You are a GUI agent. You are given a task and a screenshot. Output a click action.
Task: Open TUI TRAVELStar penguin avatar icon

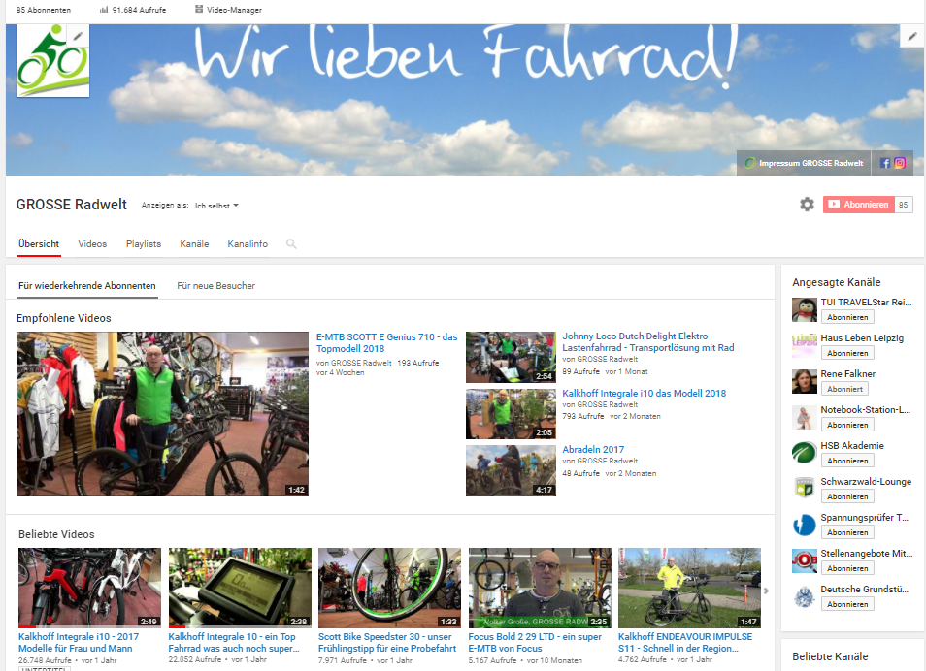click(x=805, y=310)
